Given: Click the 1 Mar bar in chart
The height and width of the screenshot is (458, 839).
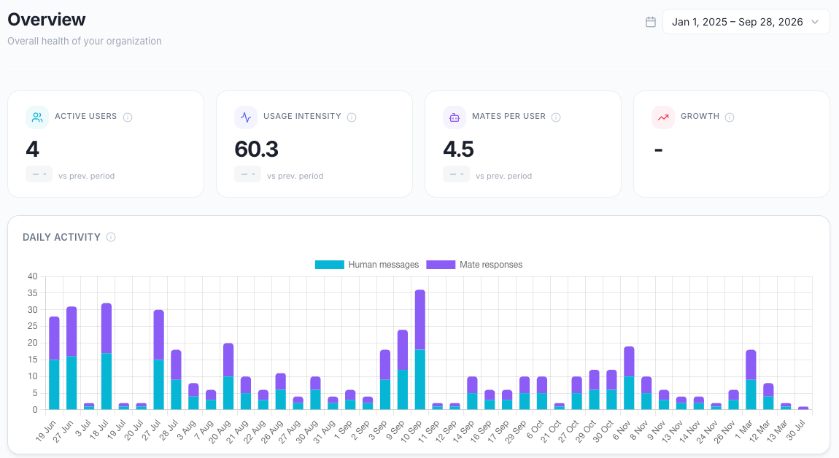Looking at the screenshot, I should tap(751, 380).
